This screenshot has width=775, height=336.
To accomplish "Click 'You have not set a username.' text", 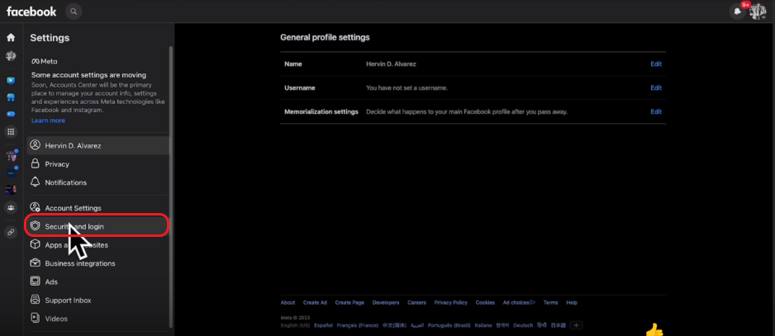I will [407, 88].
